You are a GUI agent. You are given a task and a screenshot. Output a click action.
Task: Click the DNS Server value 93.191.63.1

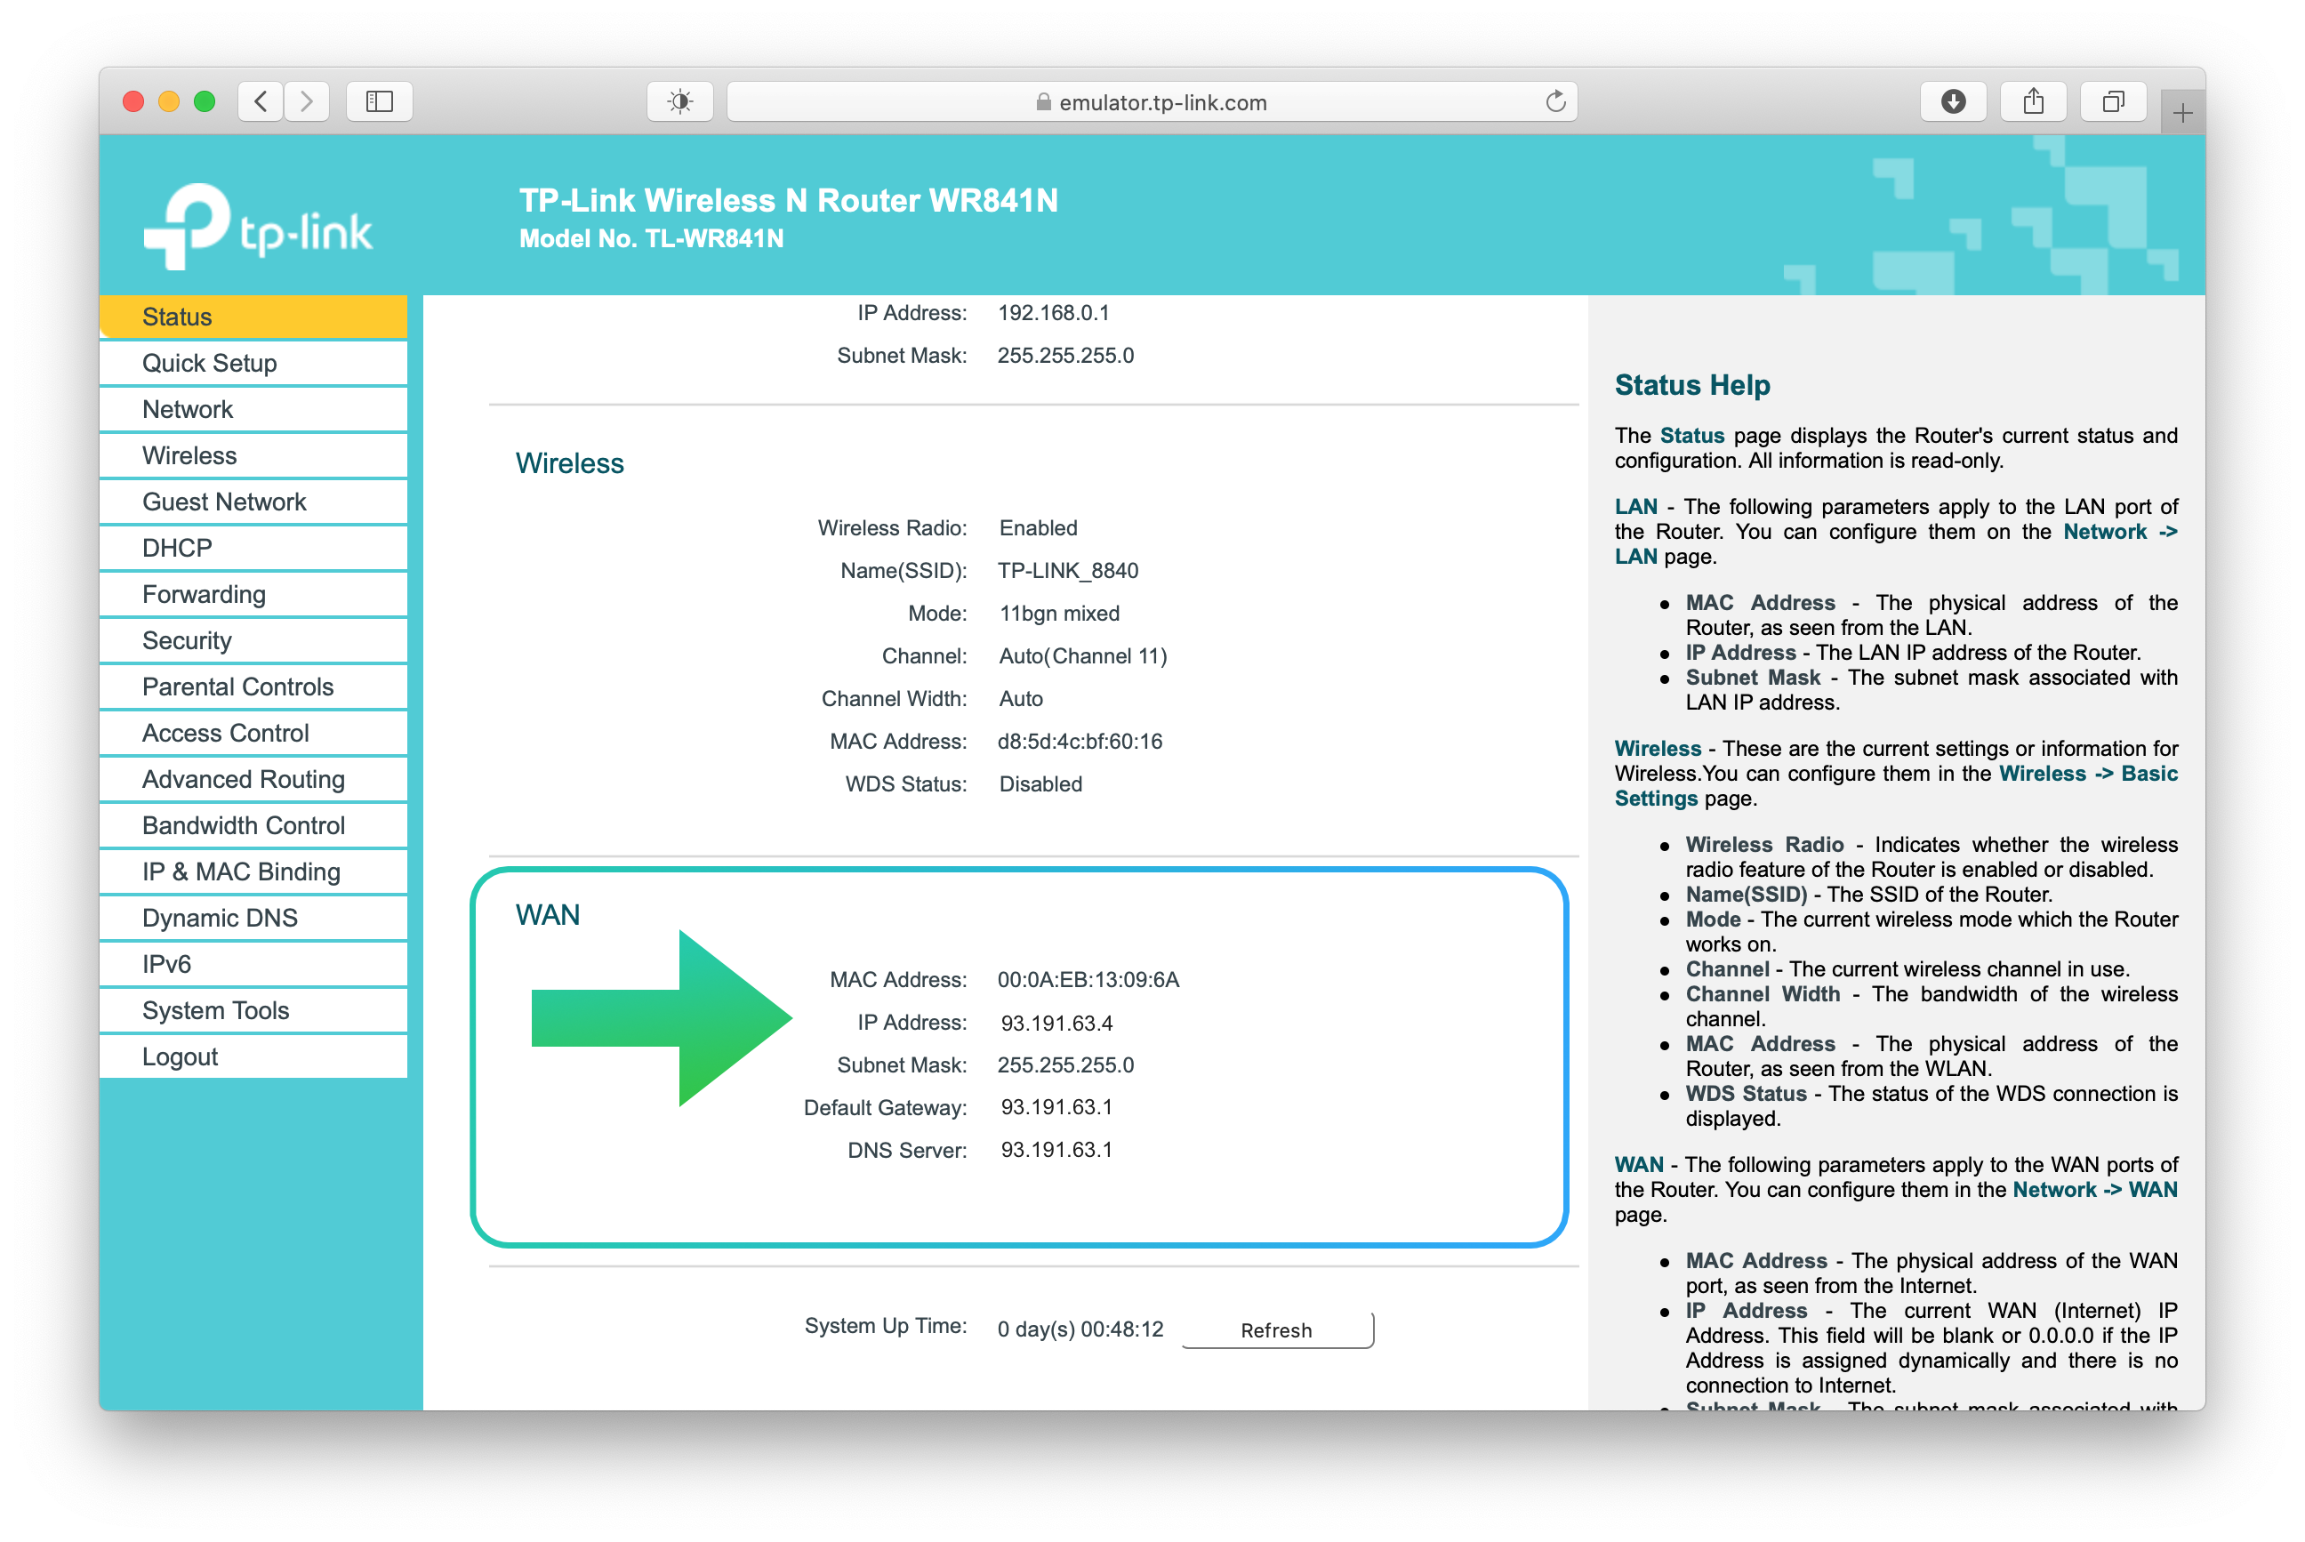click(1056, 1150)
